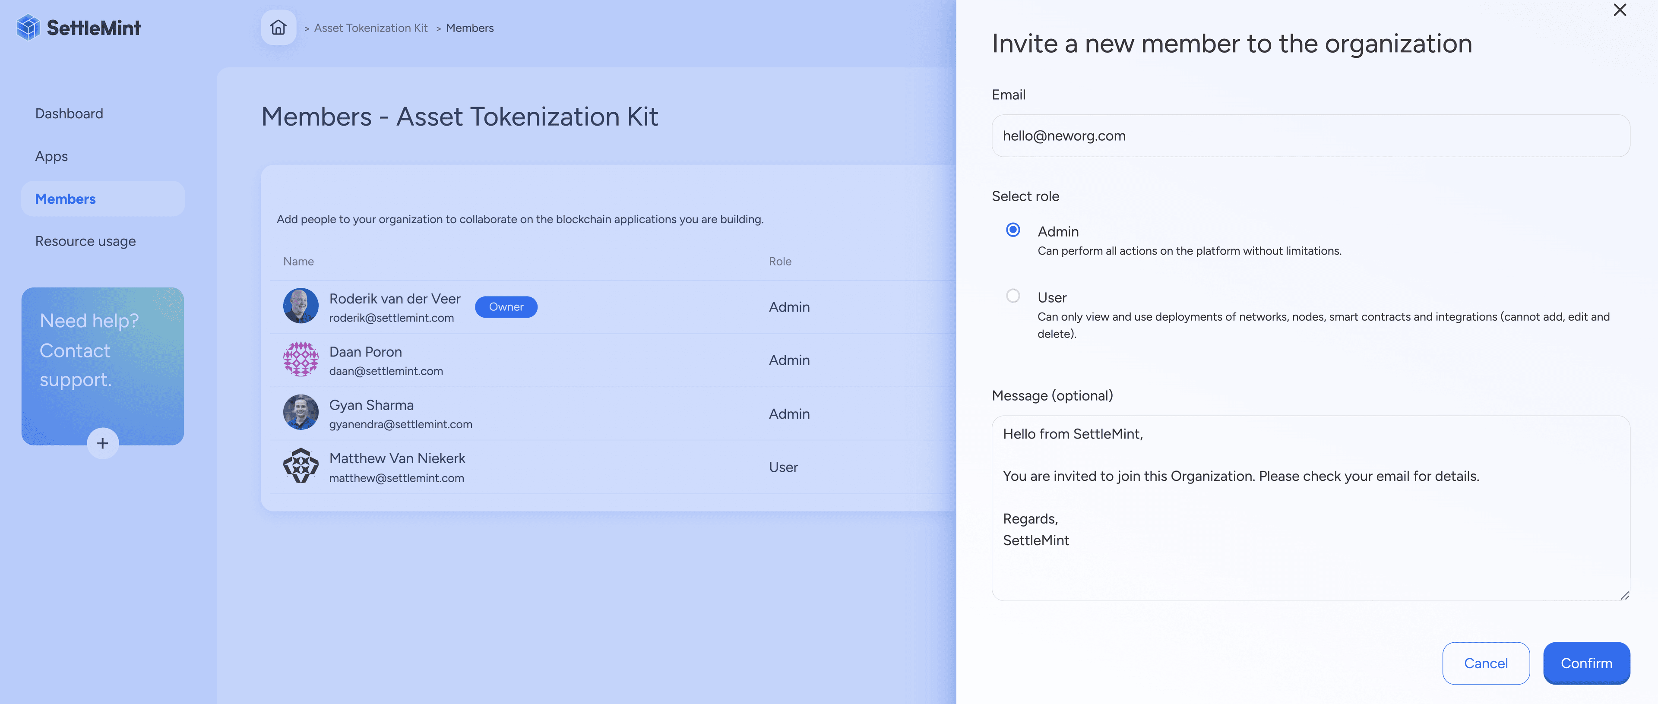Click the User role label in panel

(x=1052, y=298)
